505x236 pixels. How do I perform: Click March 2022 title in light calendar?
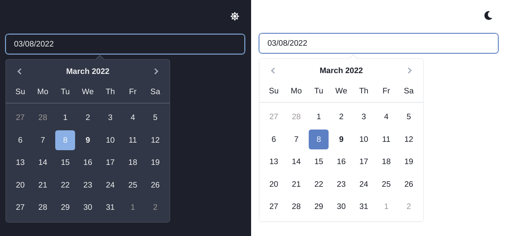(x=341, y=71)
